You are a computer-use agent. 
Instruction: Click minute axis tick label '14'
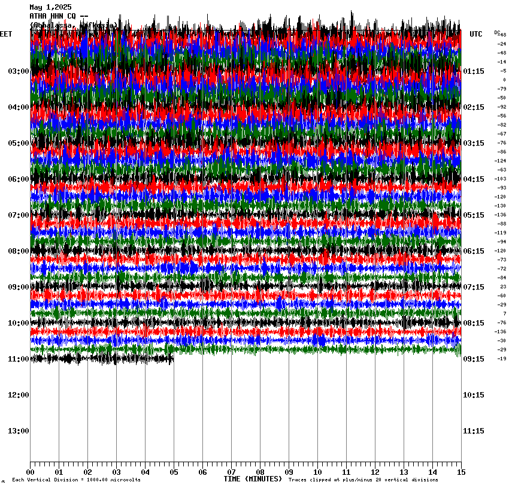(432, 472)
